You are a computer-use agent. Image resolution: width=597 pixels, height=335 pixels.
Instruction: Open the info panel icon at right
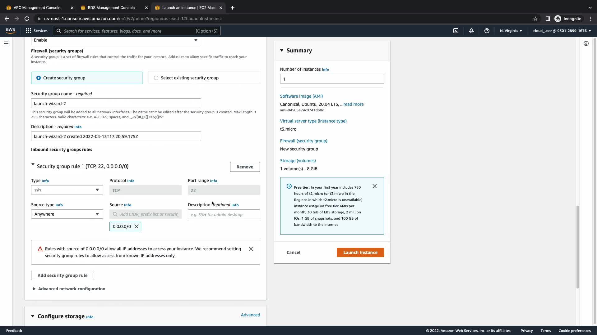click(x=586, y=43)
